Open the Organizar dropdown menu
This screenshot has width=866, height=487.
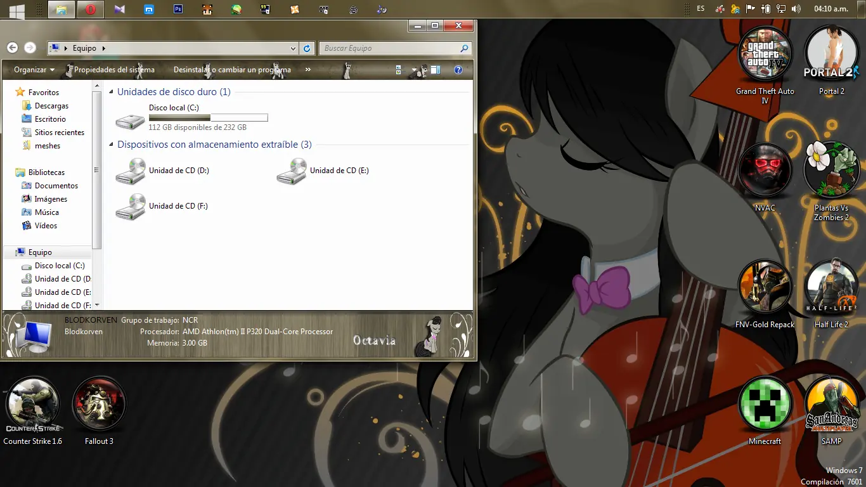pos(34,70)
